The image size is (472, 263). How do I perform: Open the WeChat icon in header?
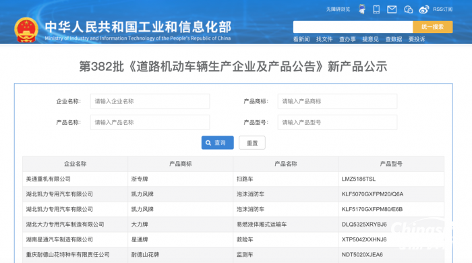coord(408,9)
